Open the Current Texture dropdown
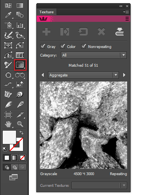The height and width of the screenshot is (195, 156). point(99,185)
